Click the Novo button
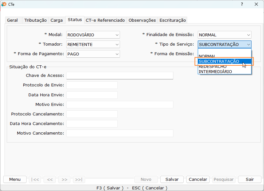 pyautogui.click(x=146, y=180)
